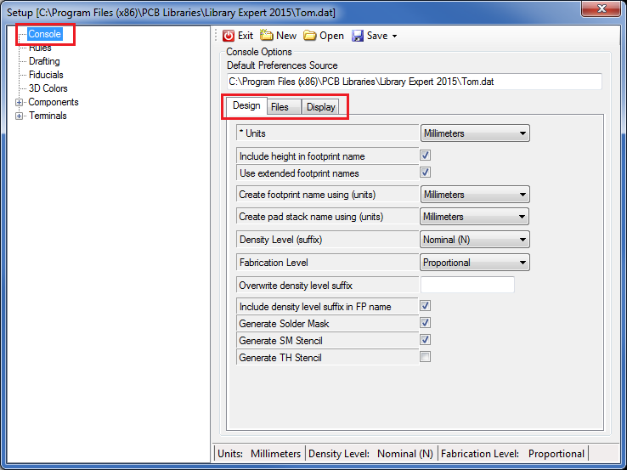
Task: Expand the Terminals tree node
Action: click(x=20, y=116)
